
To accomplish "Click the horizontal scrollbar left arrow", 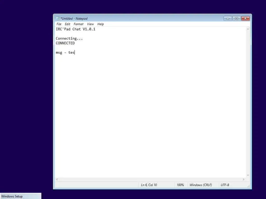I will [x=57, y=179].
